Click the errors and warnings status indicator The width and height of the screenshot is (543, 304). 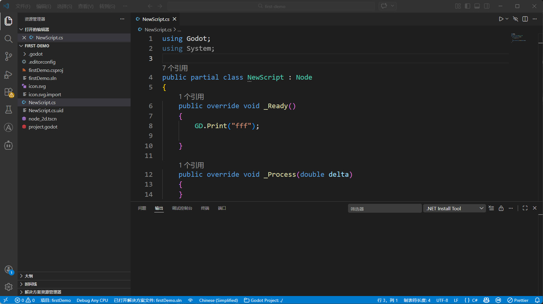tap(25, 300)
